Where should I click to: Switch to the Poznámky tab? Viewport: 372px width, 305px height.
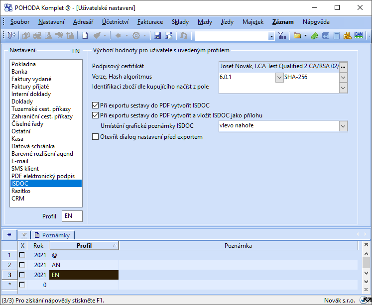click(52, 235)
